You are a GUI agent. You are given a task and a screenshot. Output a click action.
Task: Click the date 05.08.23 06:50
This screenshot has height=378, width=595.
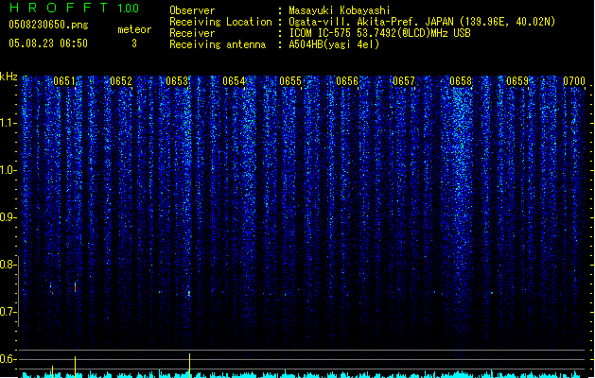48,43
